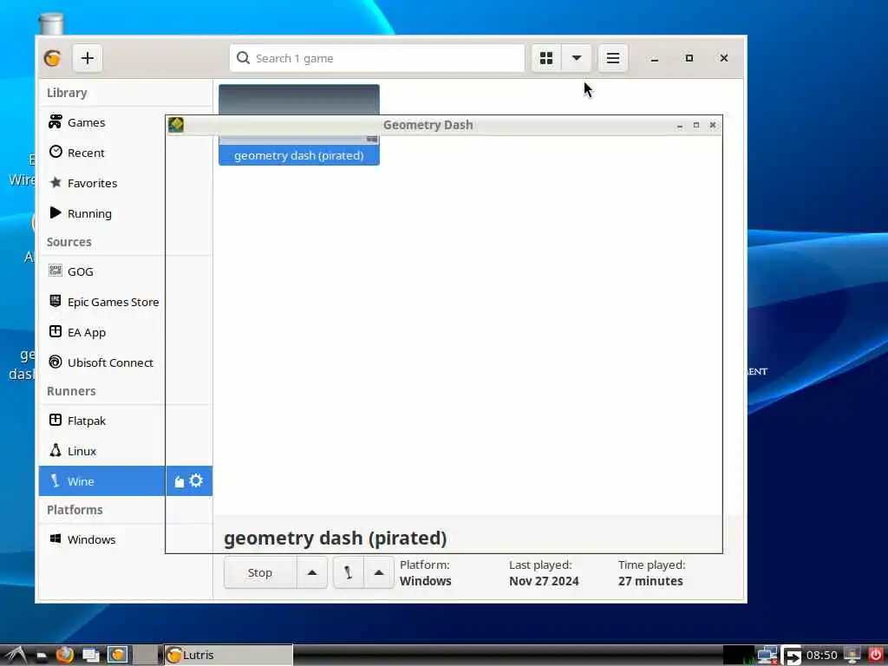
Task: Close the Geometry Dash window
Action: [x=713, y=125]
